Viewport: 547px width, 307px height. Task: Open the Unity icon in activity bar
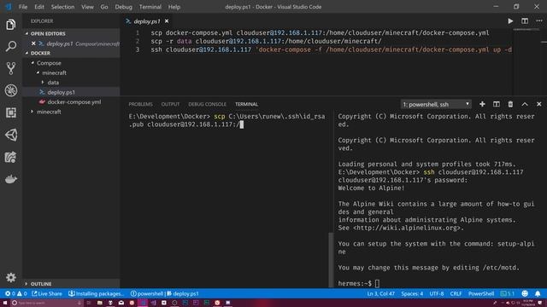tap(11, 135)
